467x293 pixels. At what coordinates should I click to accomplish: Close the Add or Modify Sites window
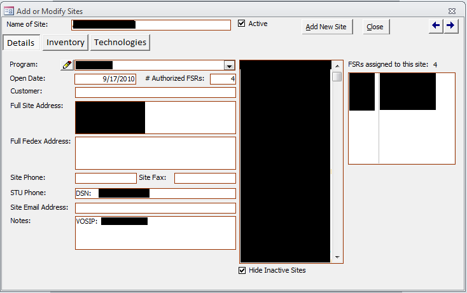click(452, 11)
